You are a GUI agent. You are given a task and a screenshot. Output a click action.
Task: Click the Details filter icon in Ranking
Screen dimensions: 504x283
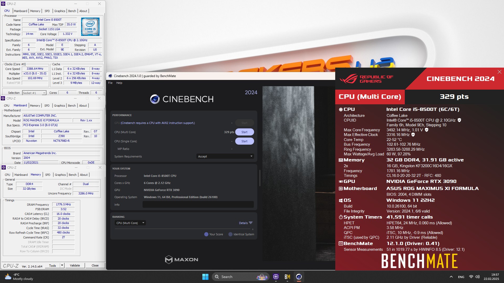pos(251,223)
